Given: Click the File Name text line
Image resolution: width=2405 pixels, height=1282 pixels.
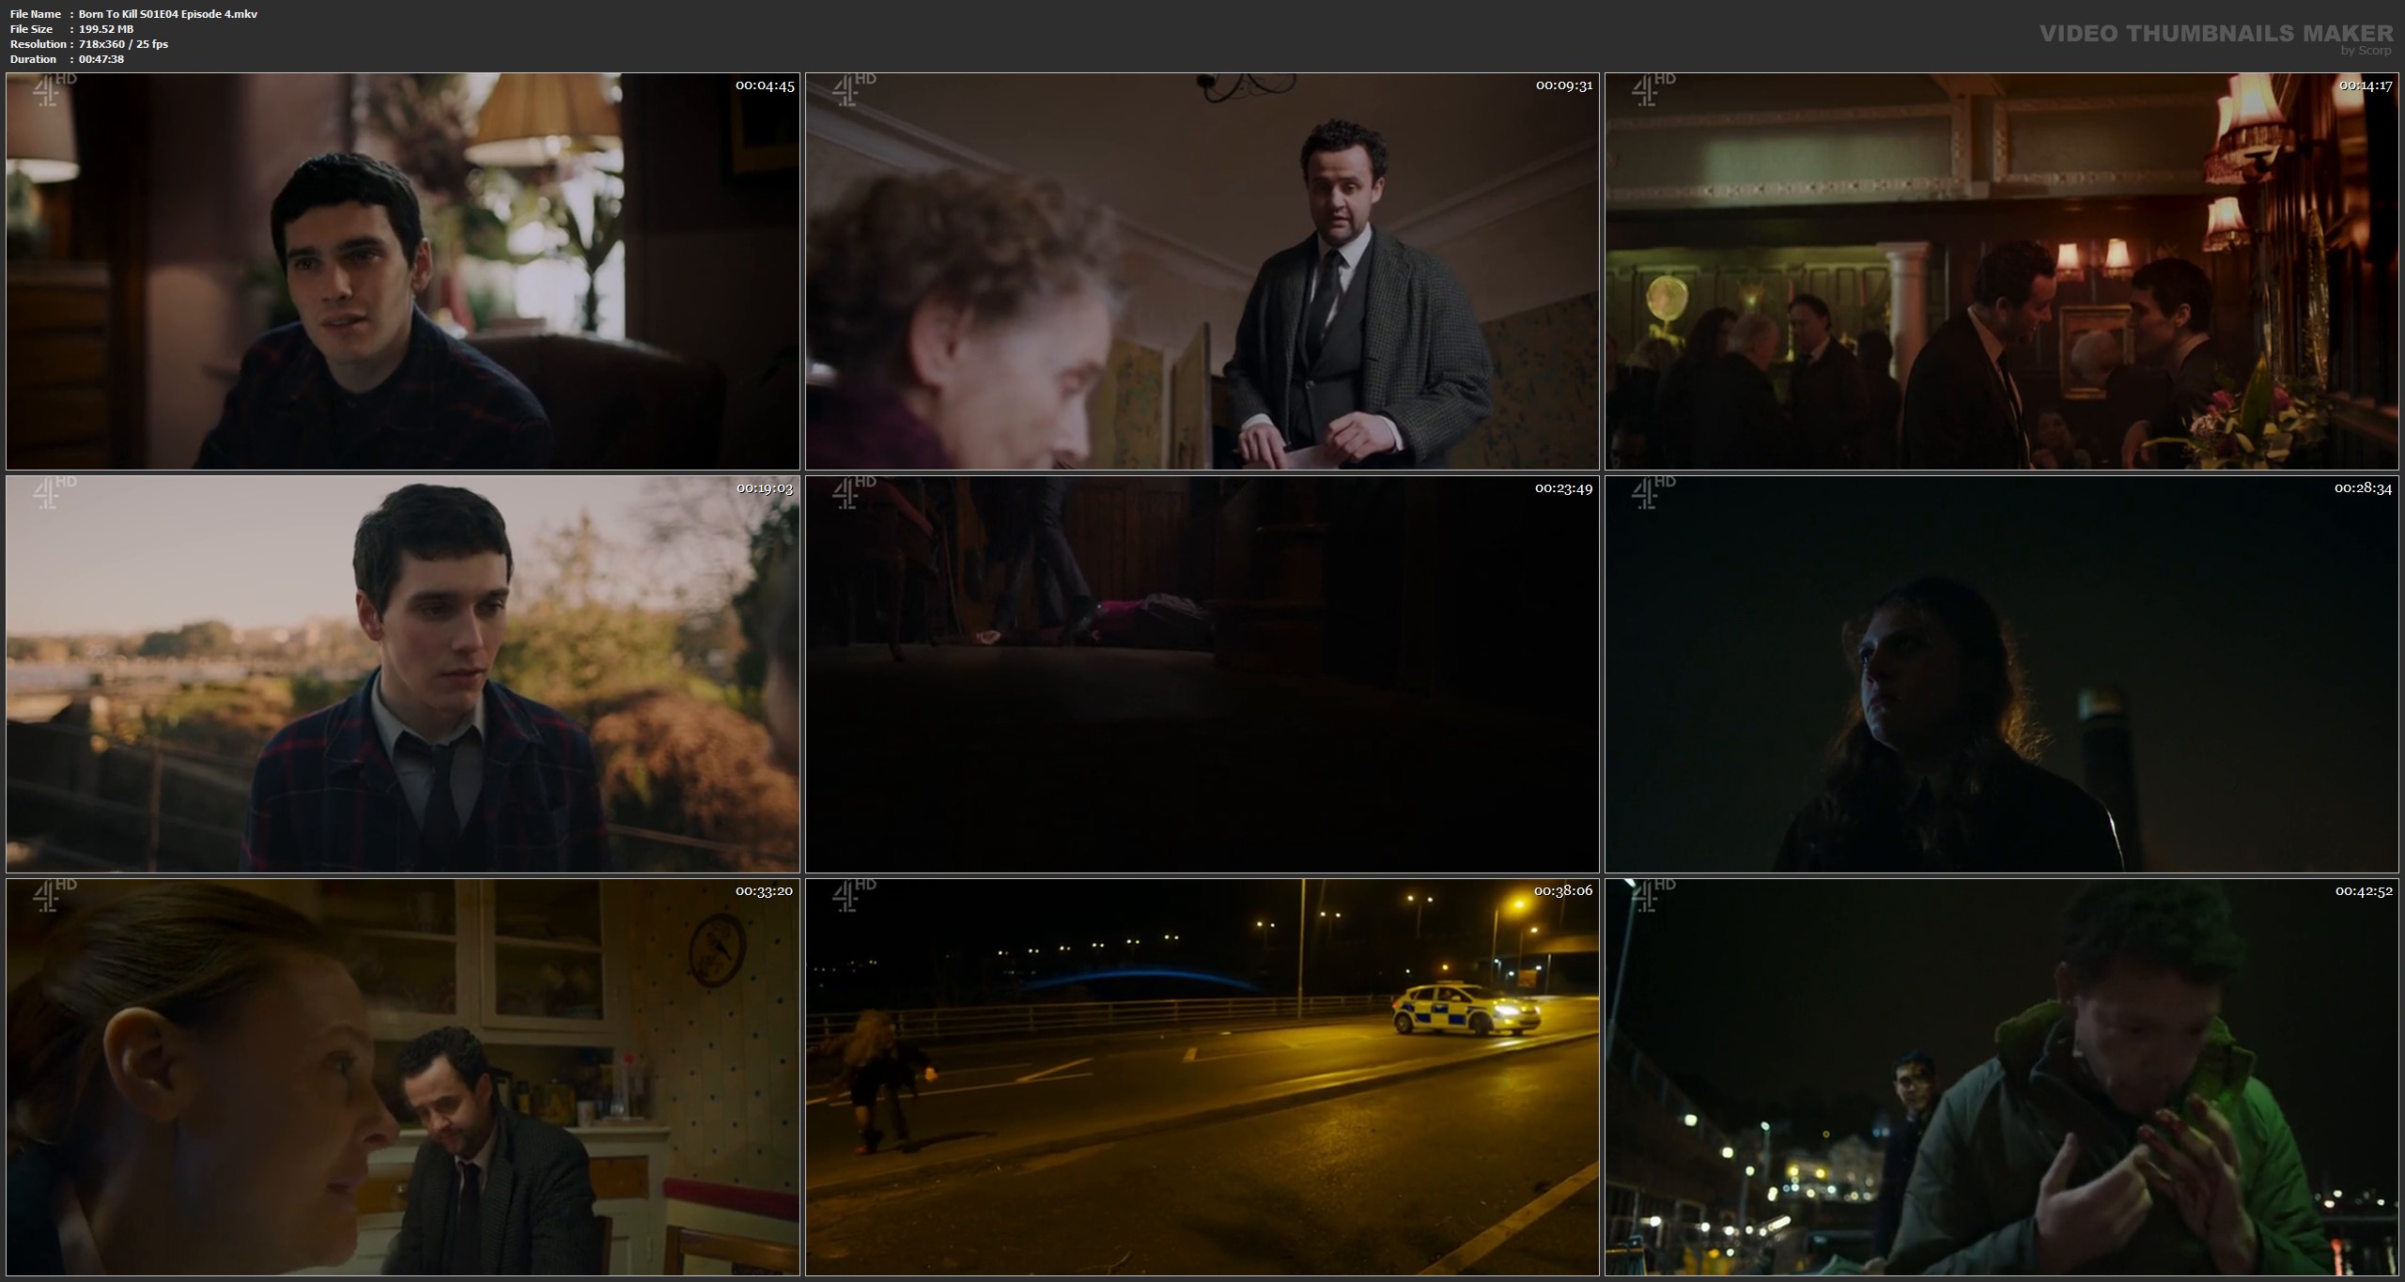Looking at the screenshot, I should coord(133,14).
